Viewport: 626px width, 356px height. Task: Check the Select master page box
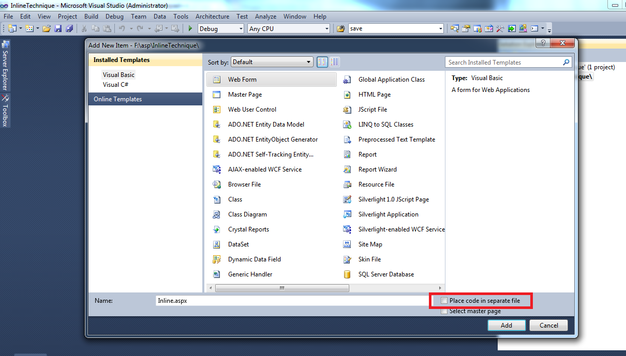click(x=444, y=311)
